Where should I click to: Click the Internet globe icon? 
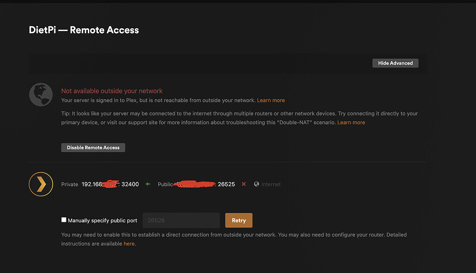(x=256, y=184)
